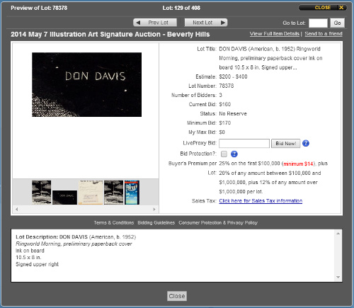Click the Go button
Image resolution: width=354 pixels, height=308 pixels.
click(x=337, y=23)
